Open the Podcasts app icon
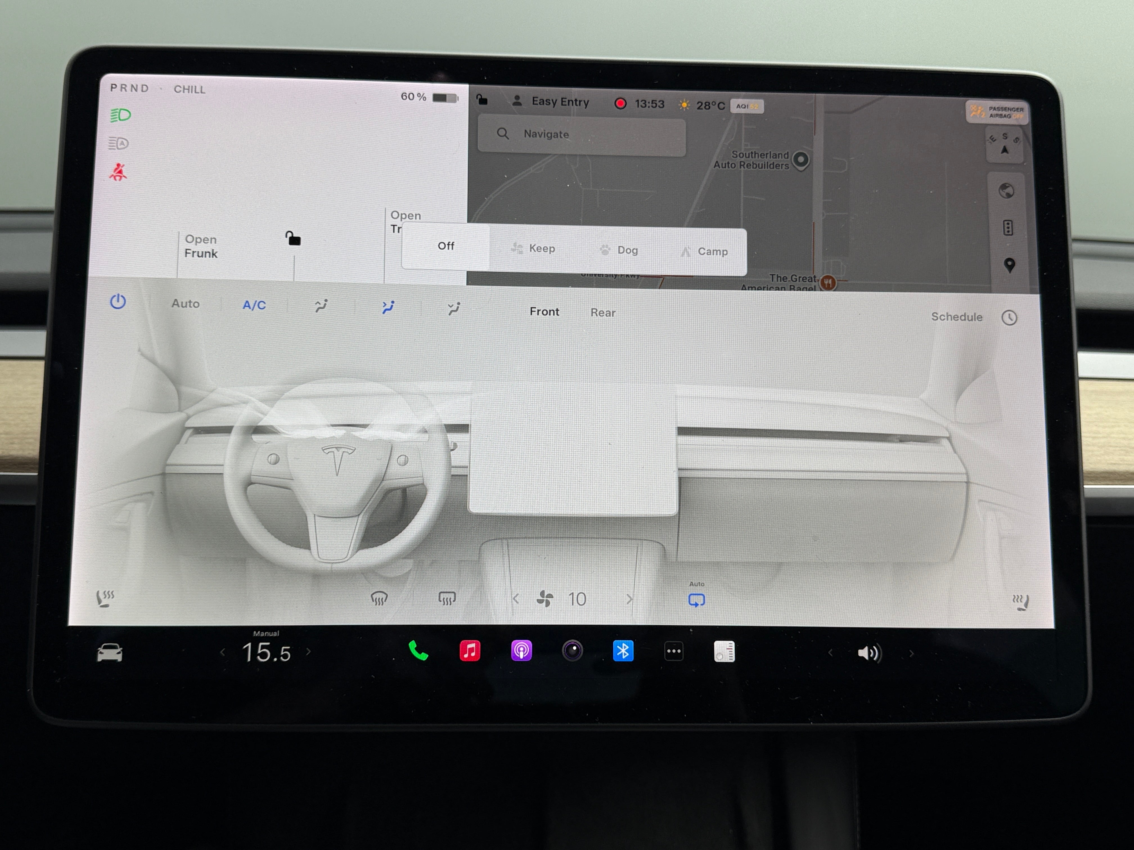 point(521,651)
